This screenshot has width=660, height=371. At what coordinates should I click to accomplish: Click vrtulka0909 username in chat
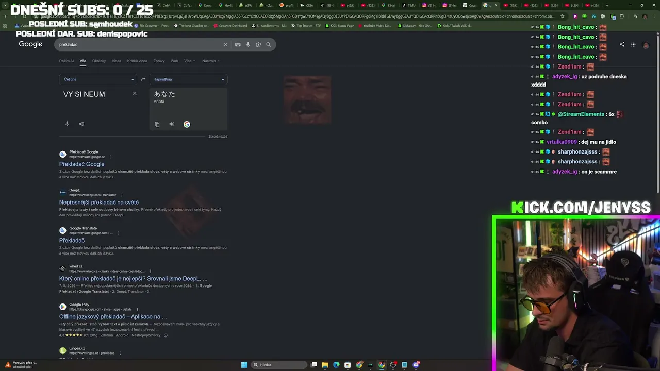562,142
